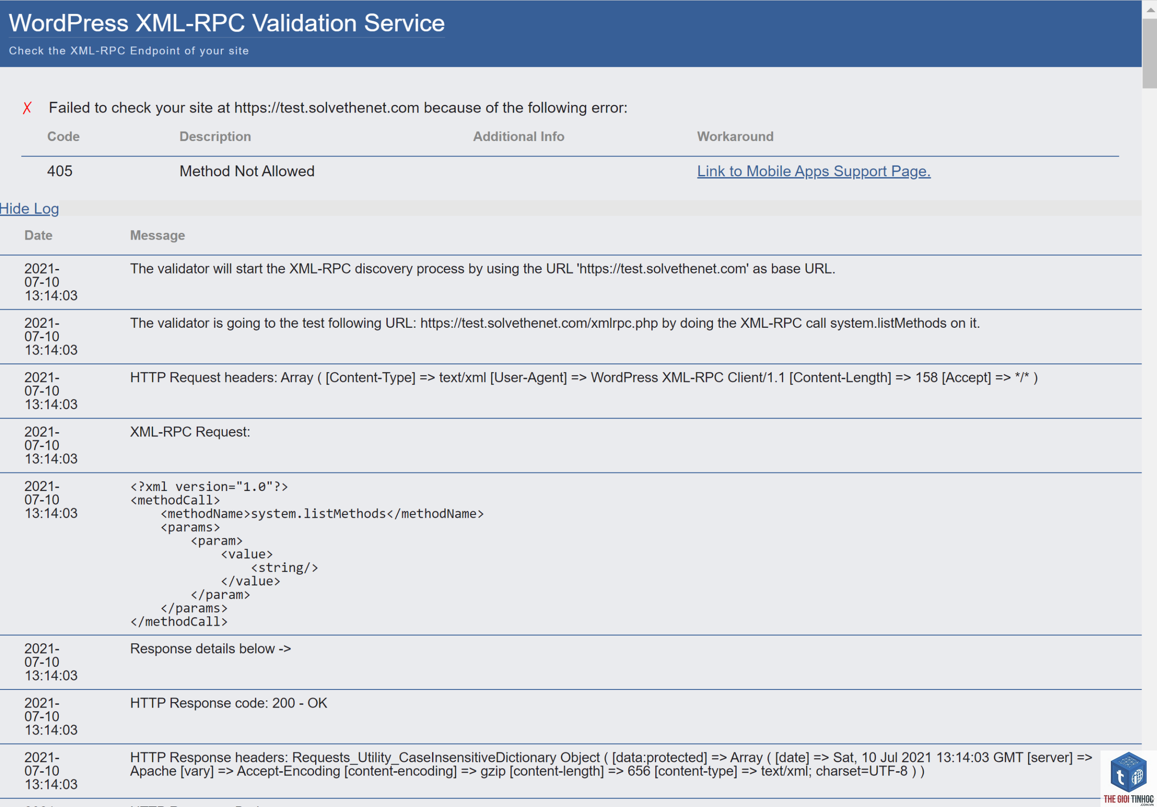Click the 'HTTP Response code: 200 - OK' message
Screen dimensions: 1157x807
[229, 703]
